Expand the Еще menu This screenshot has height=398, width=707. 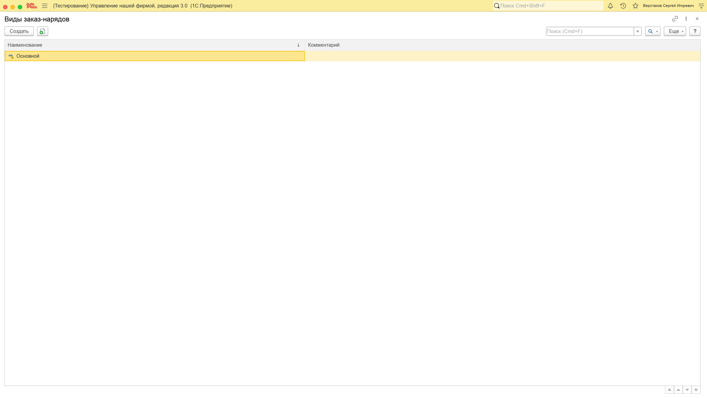675,31
